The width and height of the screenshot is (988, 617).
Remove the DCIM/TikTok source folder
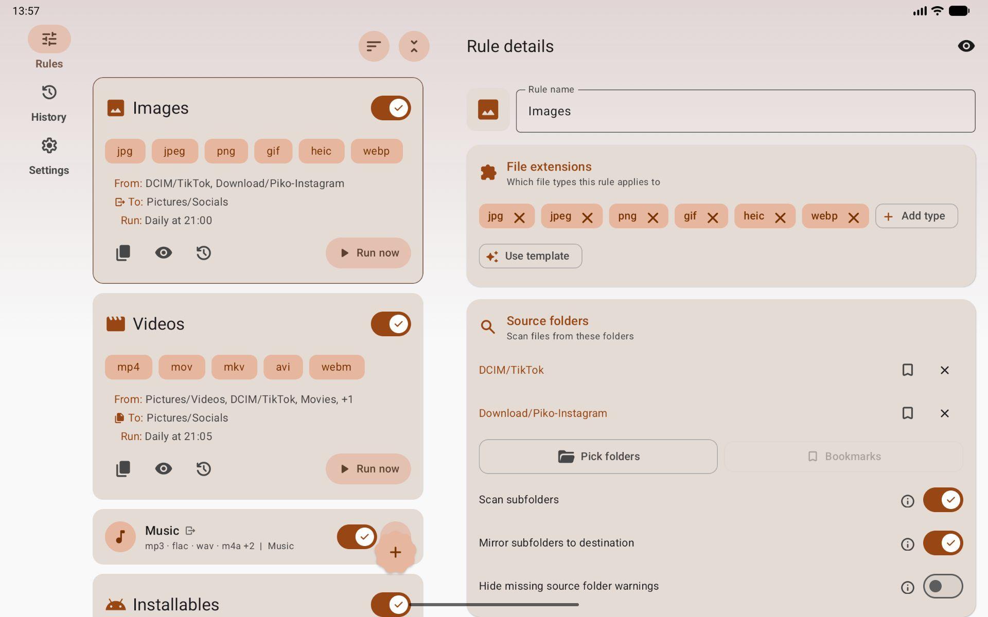944,370
